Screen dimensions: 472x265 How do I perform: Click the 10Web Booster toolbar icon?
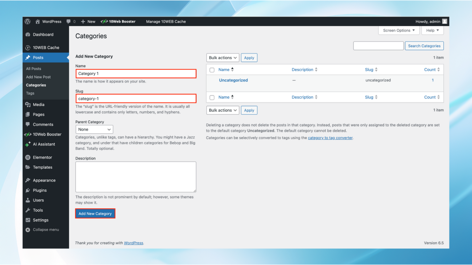click(103, 21)
